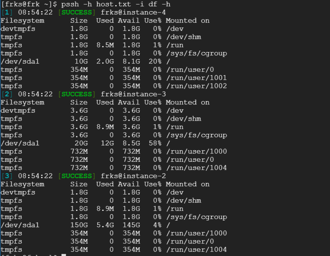Viewport: 330px width, 256px height.
Task: Pick "/dev/sda1" in the instance-2 output
Action: (20, 225)
